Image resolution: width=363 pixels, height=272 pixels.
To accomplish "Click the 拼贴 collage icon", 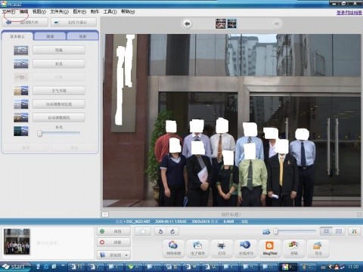I will (x=294, y=248).
